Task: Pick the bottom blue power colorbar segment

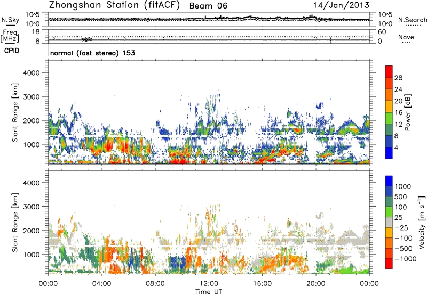Action: (389, 153)
